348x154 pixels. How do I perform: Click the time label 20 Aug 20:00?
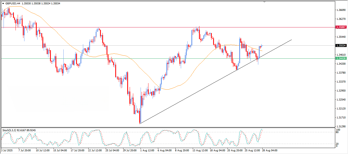tap(235, 150)
